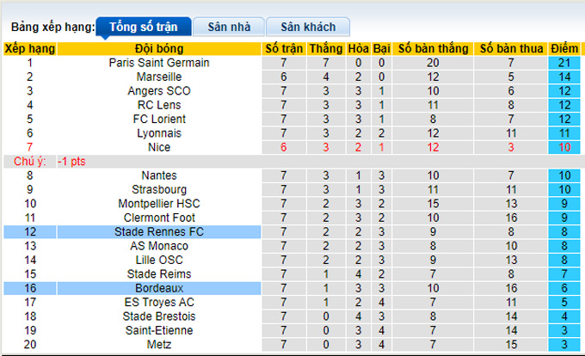Click the Lille OSC team name
This screenshot has width=585, height=356.
coord(159,260)
